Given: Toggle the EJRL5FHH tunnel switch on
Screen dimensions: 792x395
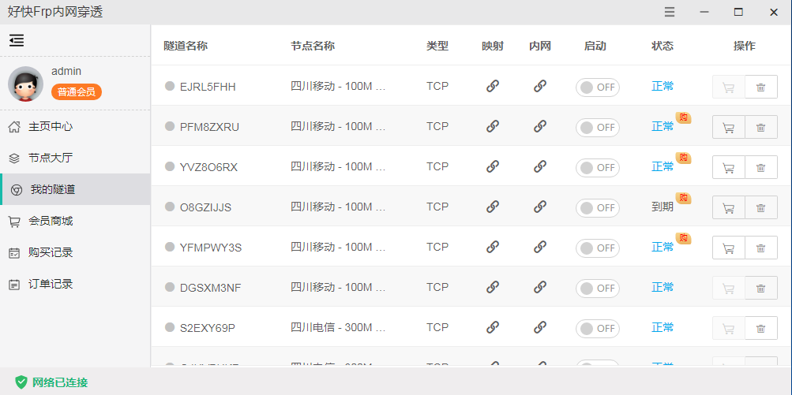Looking at the screenshot, I should [597, 87].
